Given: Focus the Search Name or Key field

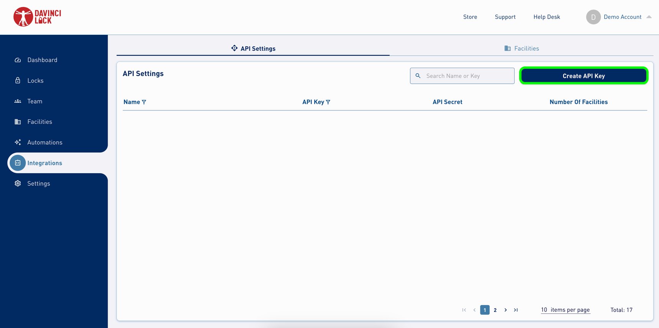Looking at the screenshot, I should tap(462, 76).
